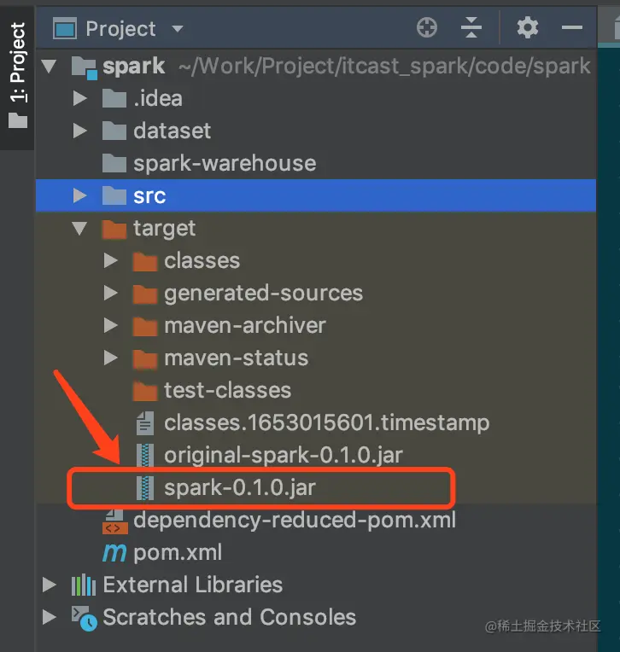The width and height of the screenshot is (620, 652).
Task: Click the maven-archiver folder icon
Action: tap(145, 326)
